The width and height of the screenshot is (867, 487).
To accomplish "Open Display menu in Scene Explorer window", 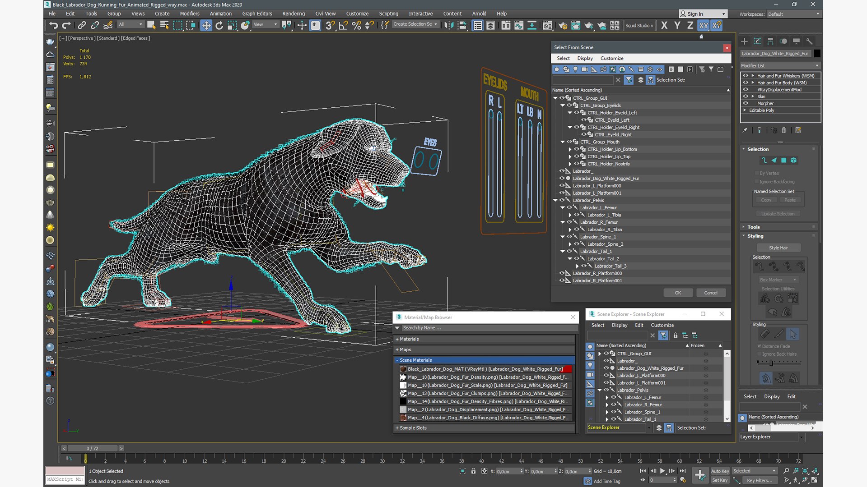I will pyautogui.click(x=620, y=325).
